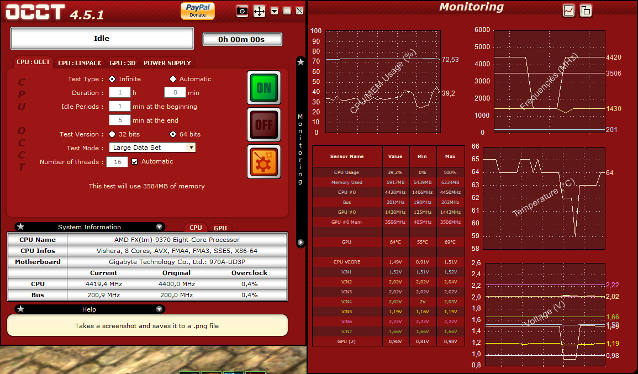This screenshot has width=638, height=374.
Task: Click the Duration hours field
Action: coord(120,92)
